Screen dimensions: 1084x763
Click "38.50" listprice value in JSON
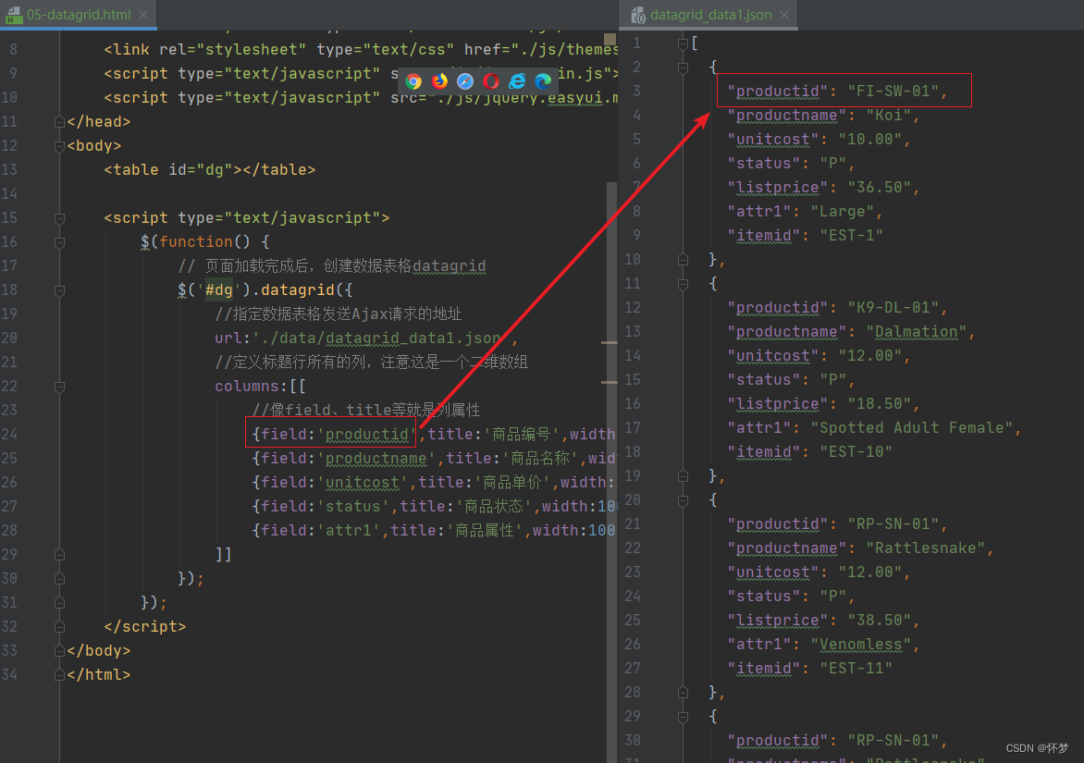879,621
